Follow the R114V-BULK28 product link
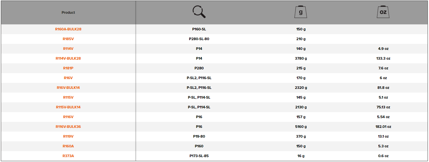Image resolution: width=429 pixels, height=162 pixels. point(68,58)
